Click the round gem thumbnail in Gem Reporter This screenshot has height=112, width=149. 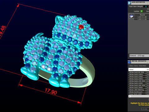point(131,16)
